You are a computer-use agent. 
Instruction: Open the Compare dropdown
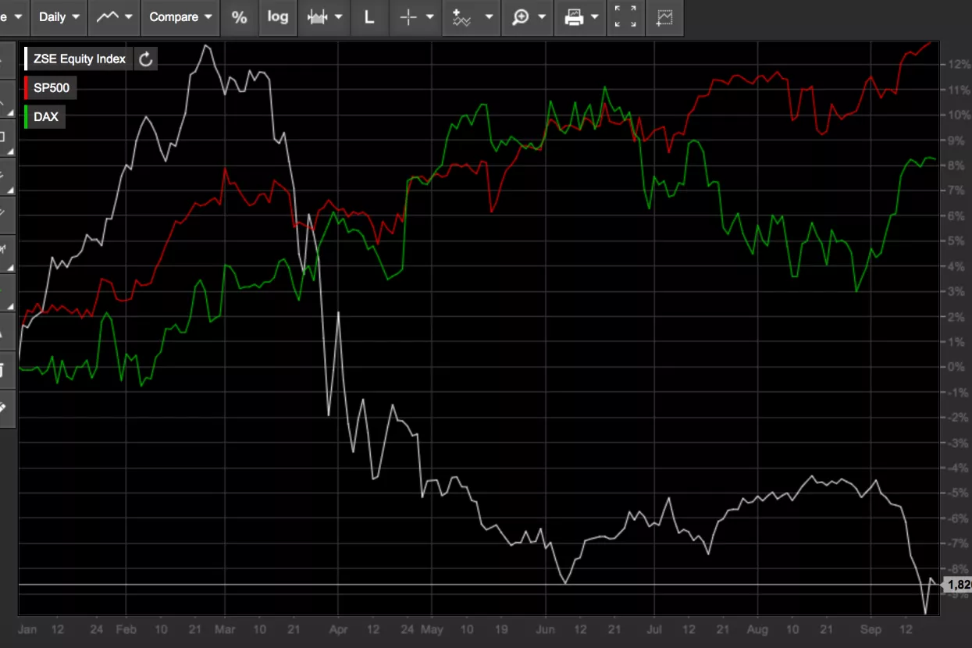coord(181,17)
